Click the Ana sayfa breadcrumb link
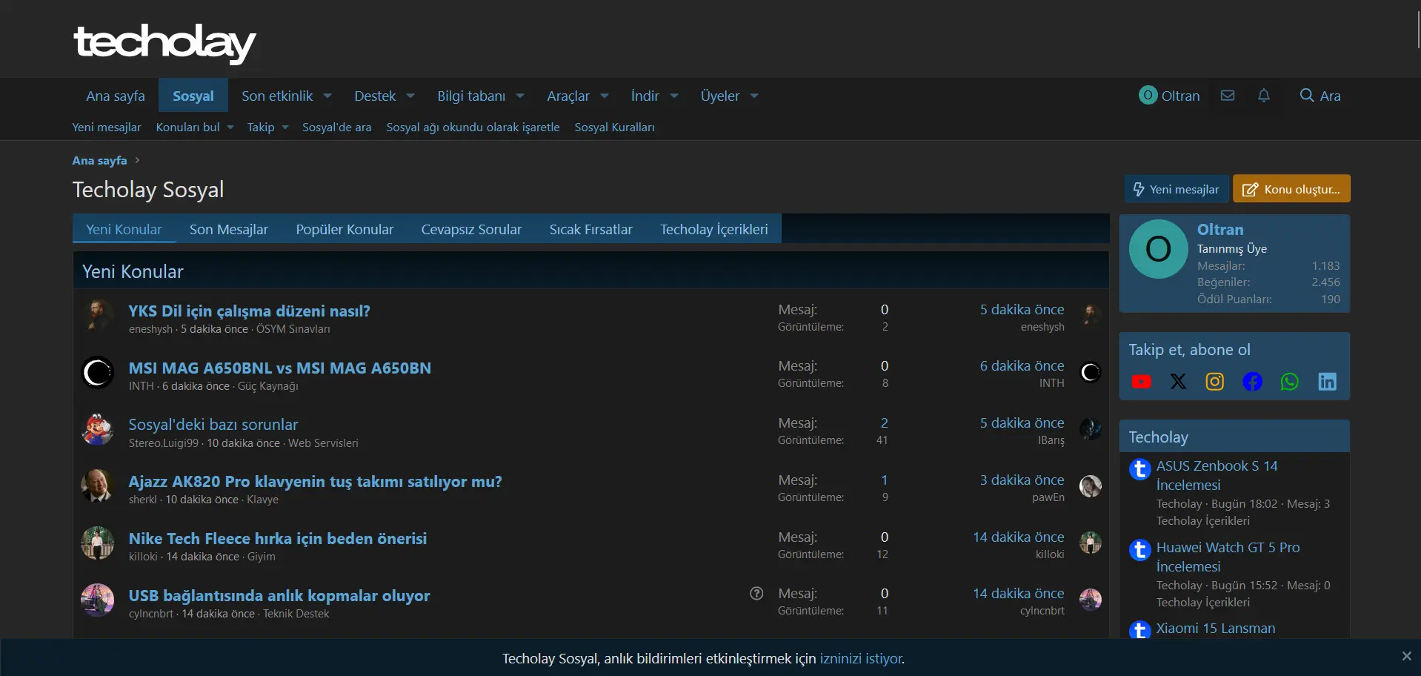Viewport: 1421px width, 676px height. pyautogui.click(x=99, y=161)
